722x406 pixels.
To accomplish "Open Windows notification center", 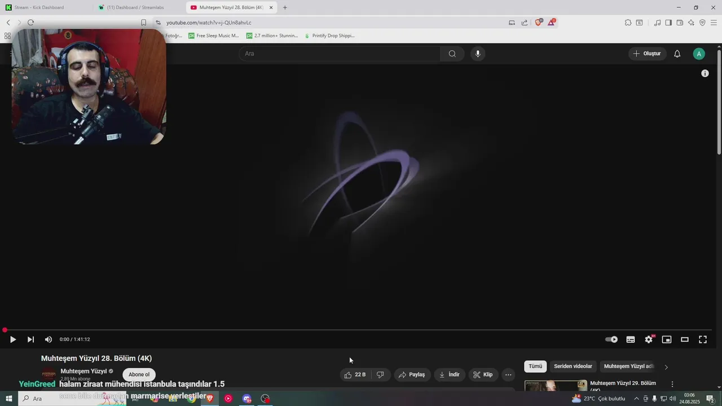I will [x=711, y=399].
